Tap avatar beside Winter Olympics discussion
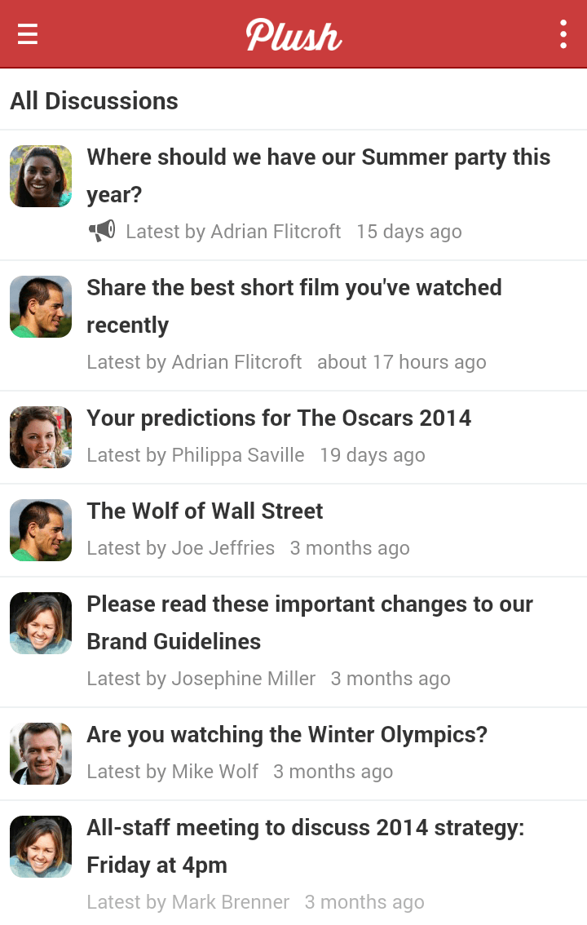Image resolution: width=587 pixels, height=925 pixels. [41, 754]
